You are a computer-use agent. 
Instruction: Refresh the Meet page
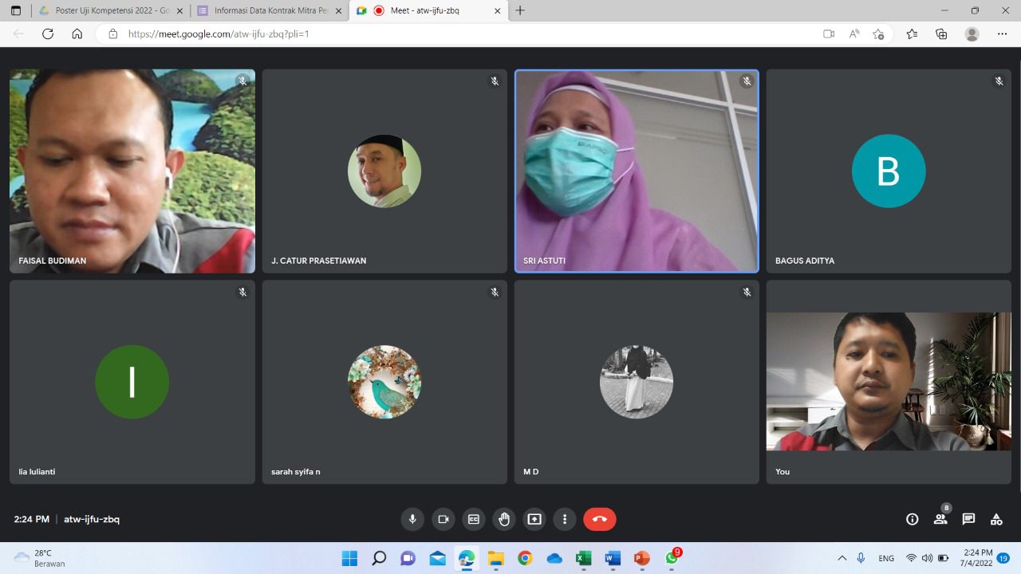tap(48, 33)
